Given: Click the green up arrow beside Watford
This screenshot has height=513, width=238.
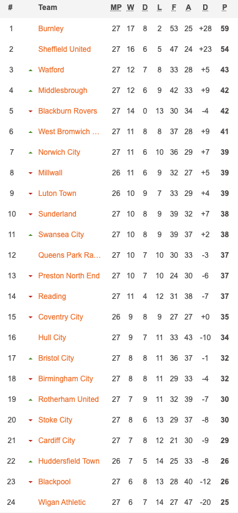Looking at the screenshot, I should point(31,70).
